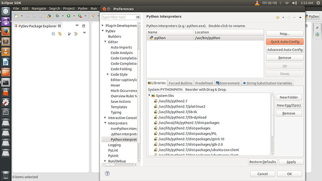Viewport: 322px width, 181px height.
Task: Click the New Folder button
Action: click(x=289, y=97)
